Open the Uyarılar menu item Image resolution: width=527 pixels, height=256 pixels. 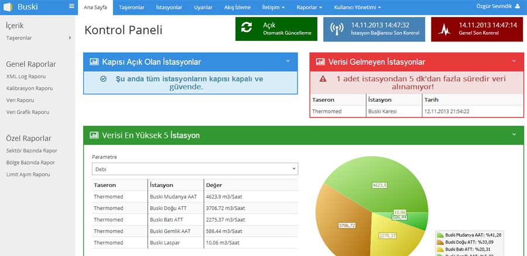coord(203,8)
